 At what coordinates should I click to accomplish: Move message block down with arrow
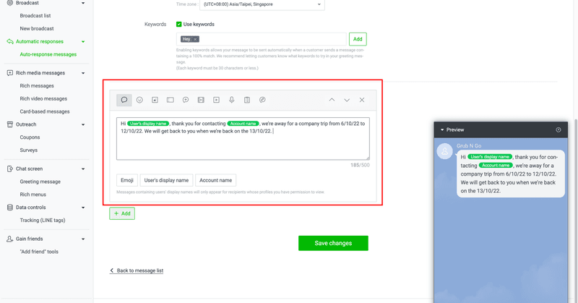pos(347,100)
